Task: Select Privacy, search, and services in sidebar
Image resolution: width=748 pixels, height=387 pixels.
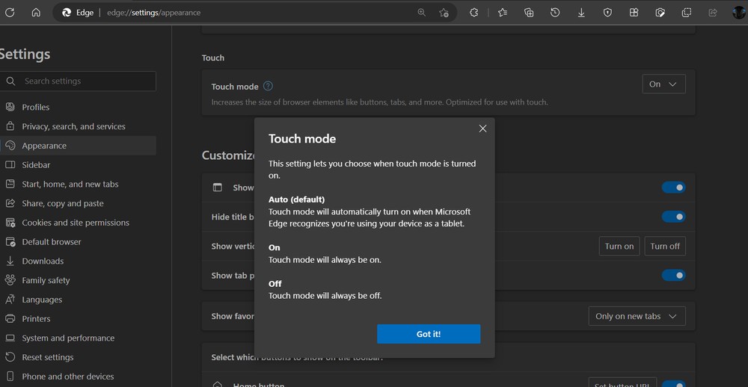Action: pyautogui.click(x=73, y=126)
